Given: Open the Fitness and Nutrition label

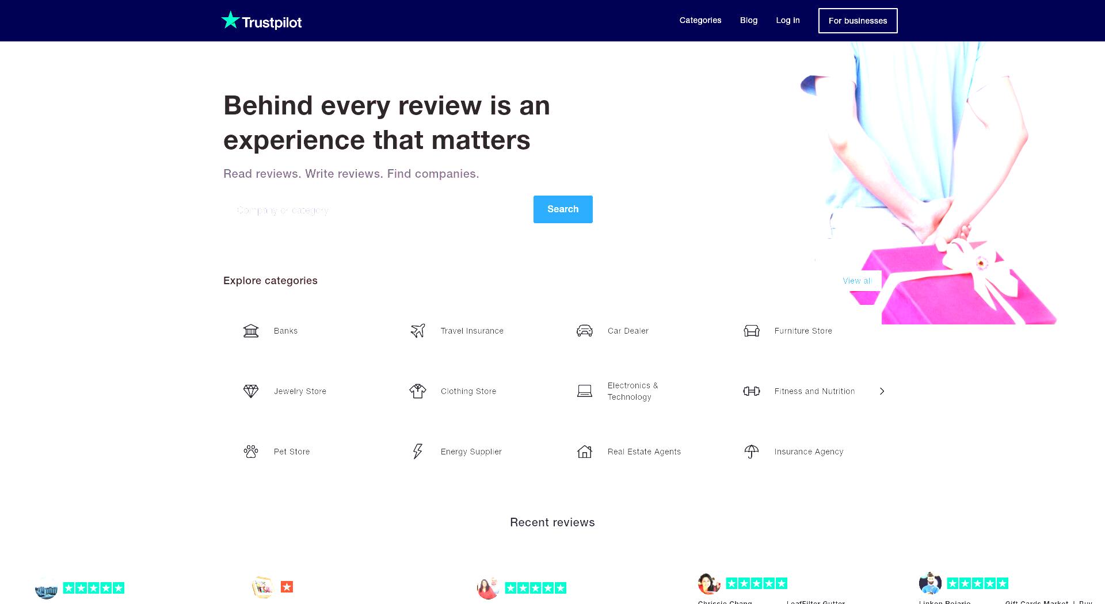Looking at the screenshot, I should tap(814, 391).
